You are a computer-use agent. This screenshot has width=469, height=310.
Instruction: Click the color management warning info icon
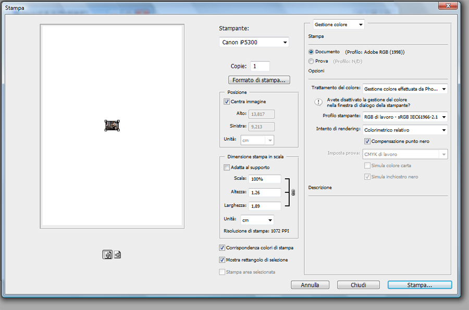pyautogui.click(x=318, y=102)
